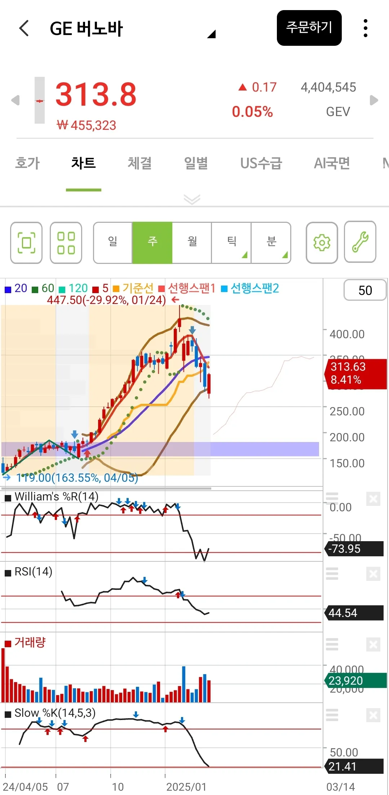Image resolution: width=389 pixels, height=795 pixels.
Task: Close the 거래량 volume panel
Action: click(x=373, y=644)
